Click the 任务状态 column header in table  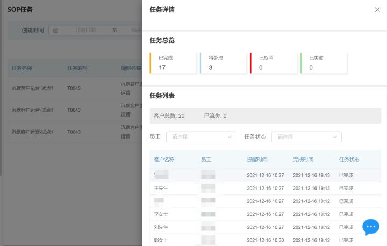[349, 160]
